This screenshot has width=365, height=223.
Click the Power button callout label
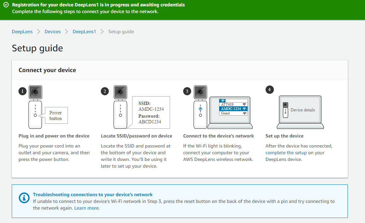pos(55,116)
